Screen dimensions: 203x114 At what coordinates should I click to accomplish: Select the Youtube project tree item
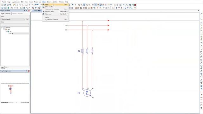(8, 28)
